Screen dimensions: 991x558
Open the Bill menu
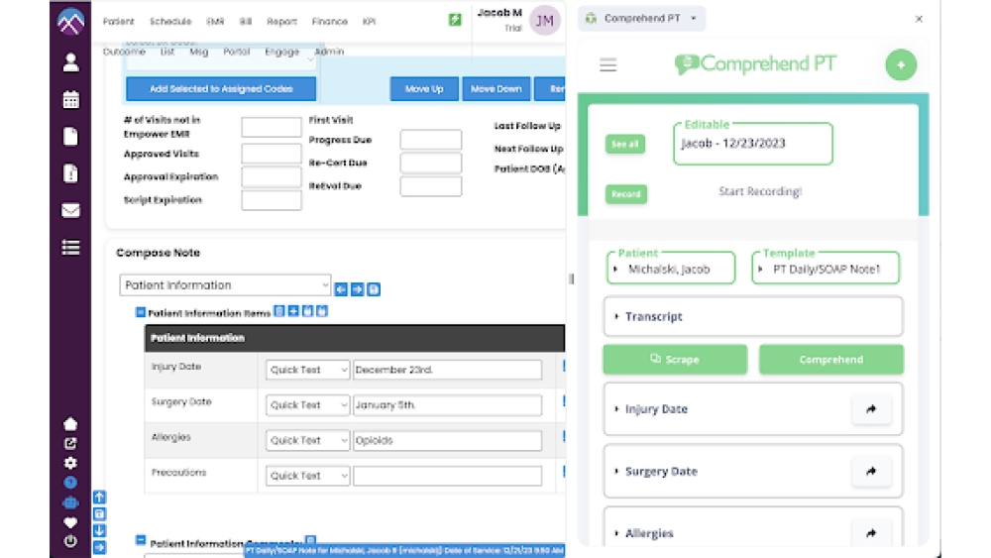(x=245, y=22)
